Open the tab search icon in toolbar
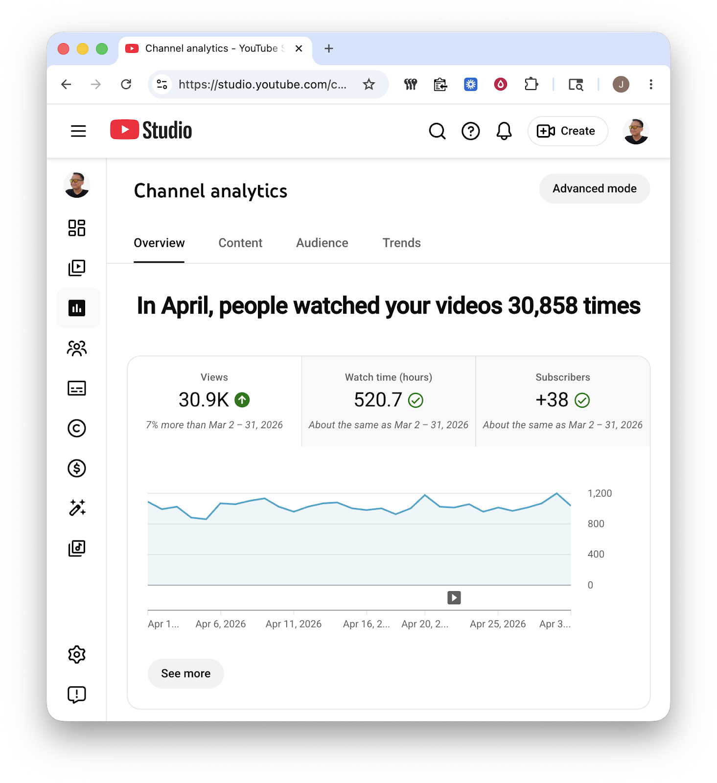Screen dimensions: 717x783 coord(576,84)
